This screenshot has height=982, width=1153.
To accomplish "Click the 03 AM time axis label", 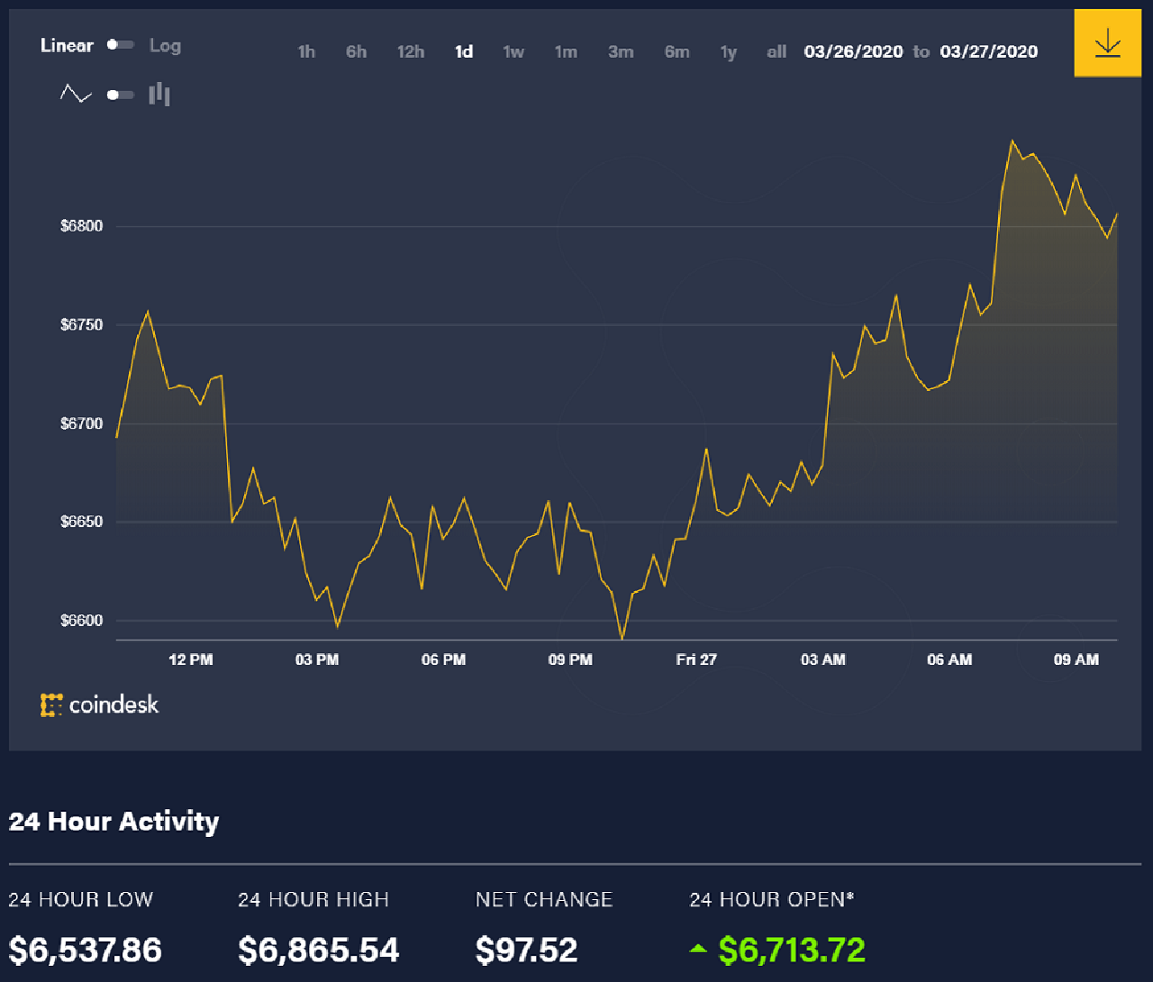I will click(823, 659).
